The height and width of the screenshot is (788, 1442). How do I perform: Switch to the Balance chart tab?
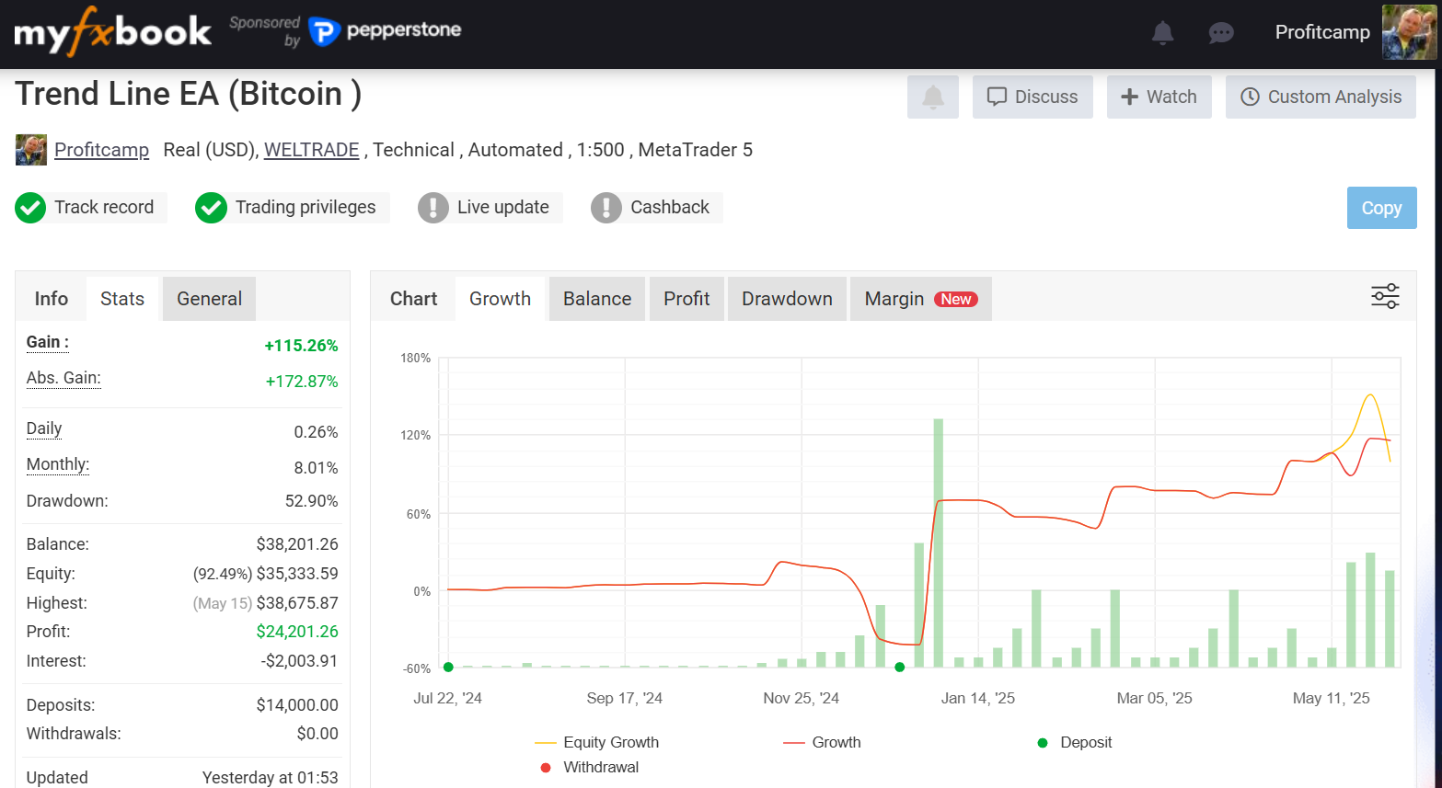tap(596, 299)
